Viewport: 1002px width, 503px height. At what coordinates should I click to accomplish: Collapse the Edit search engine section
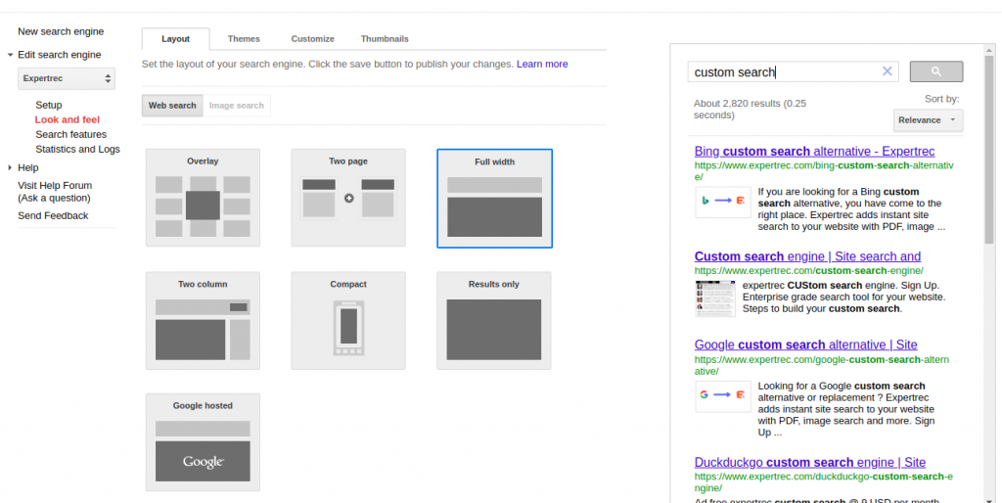pos(10,55)
